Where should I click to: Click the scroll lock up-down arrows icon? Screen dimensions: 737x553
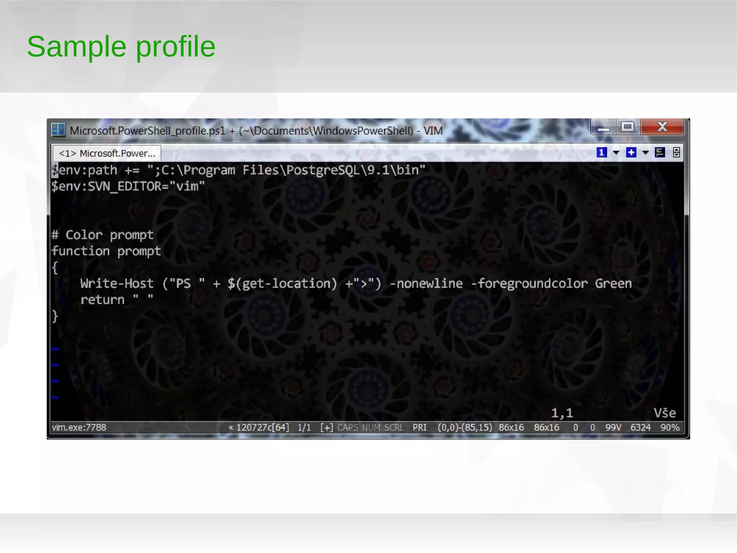tap(676, 152)
